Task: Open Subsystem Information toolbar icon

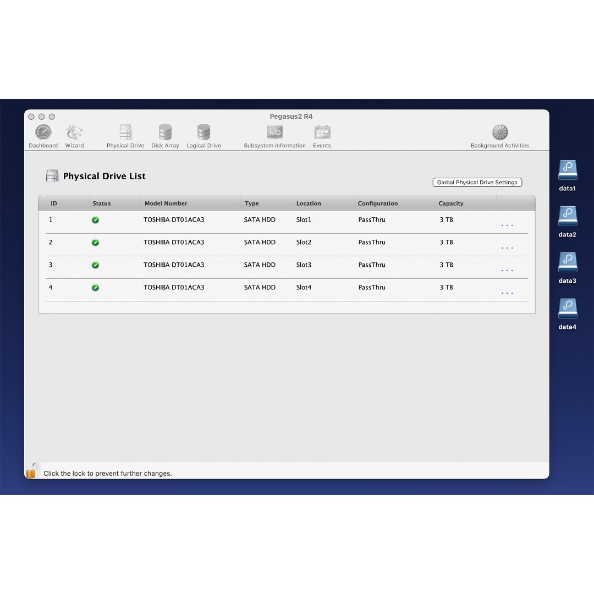Action: tap(274, 132)
